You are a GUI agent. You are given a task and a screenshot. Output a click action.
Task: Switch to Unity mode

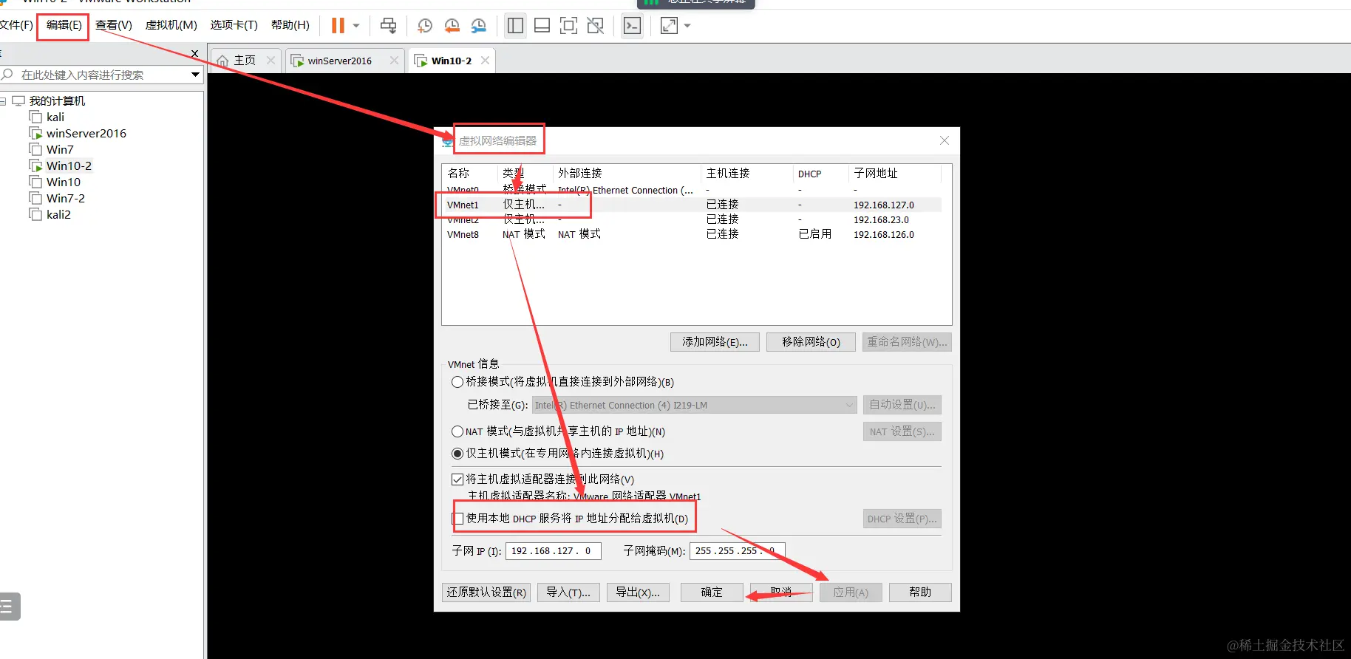click(x=595, y=26)
